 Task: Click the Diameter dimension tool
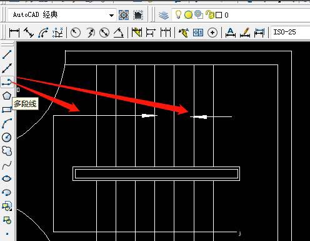coord(104,33)
